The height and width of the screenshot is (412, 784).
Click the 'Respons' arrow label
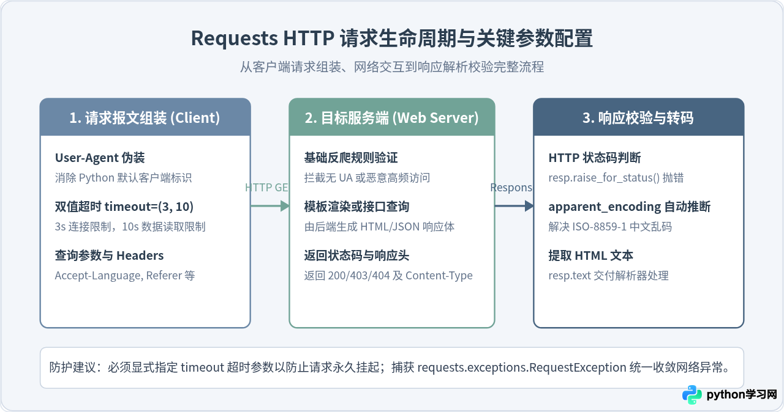click(511, 188)
